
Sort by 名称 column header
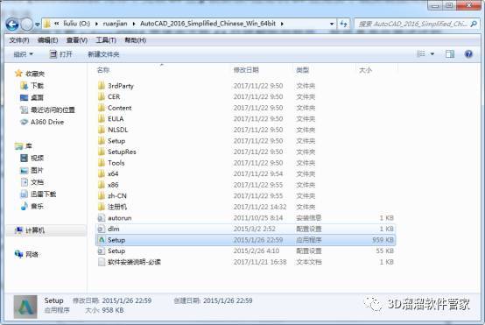(103, 70)
